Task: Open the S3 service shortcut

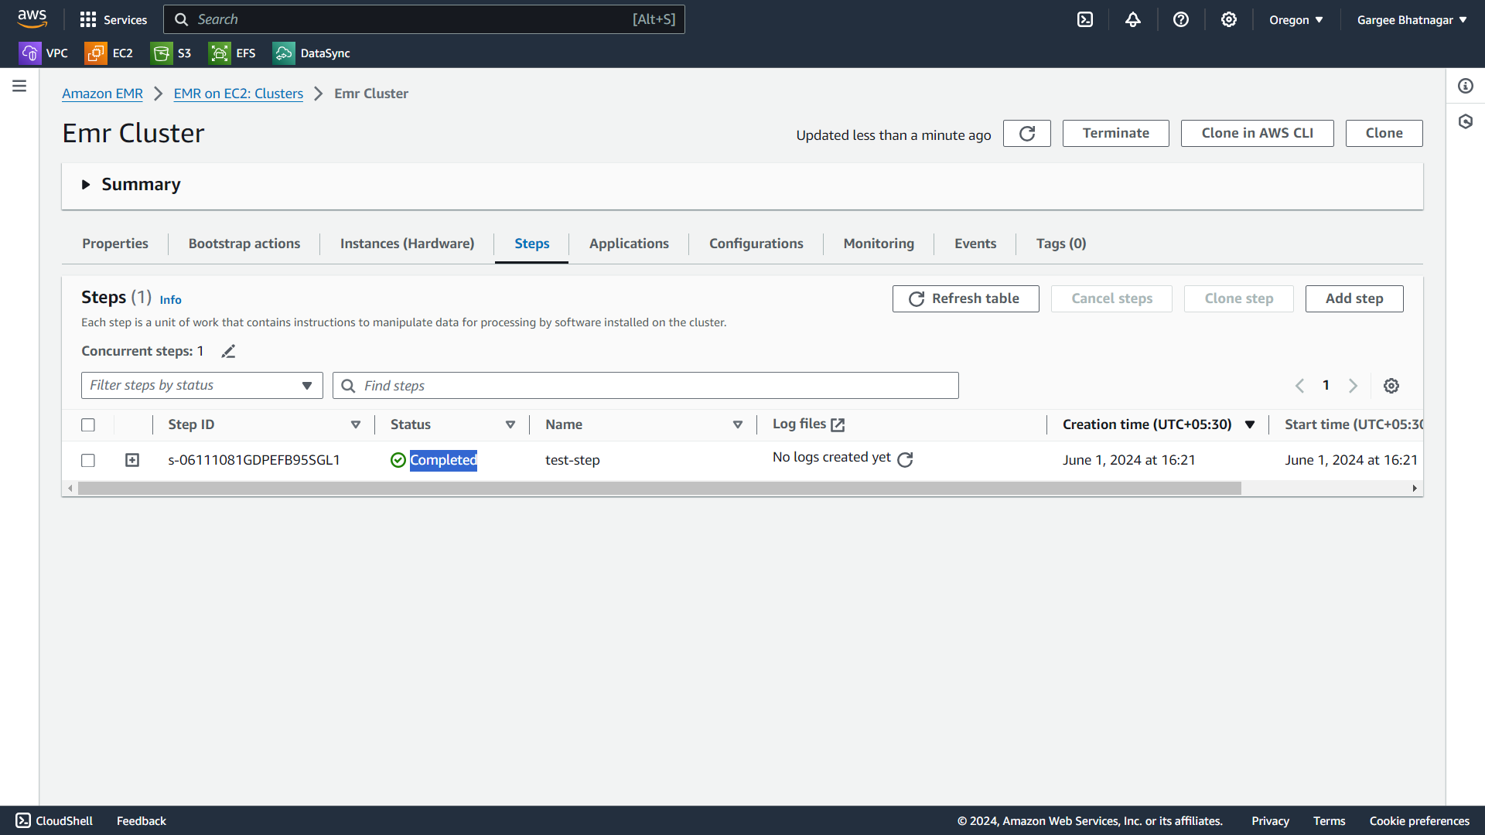Action: click(x=172, y=53)
